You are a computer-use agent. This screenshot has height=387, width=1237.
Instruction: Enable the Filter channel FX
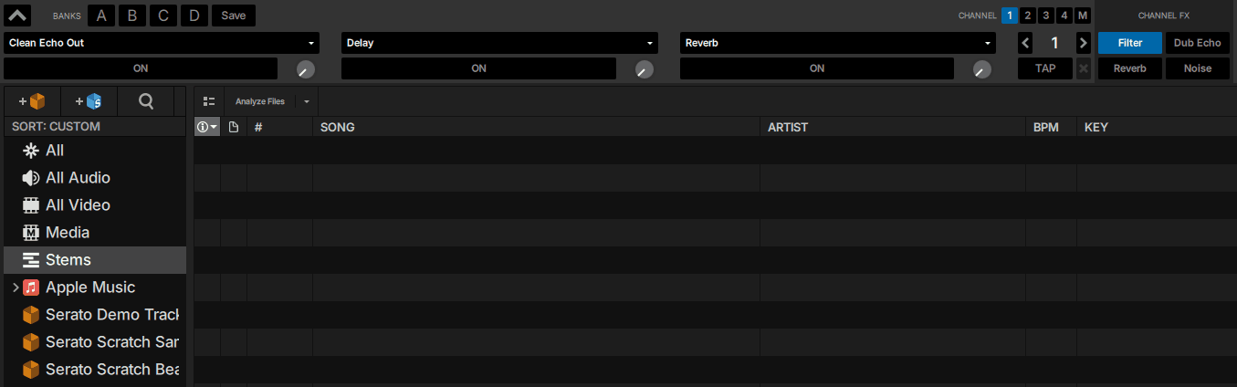pos(1130,43)
